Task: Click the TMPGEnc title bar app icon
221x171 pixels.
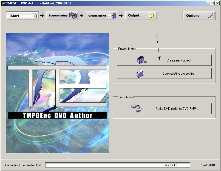Action: 3,3
